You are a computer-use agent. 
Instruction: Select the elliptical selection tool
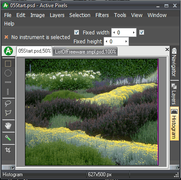(8, 73)
